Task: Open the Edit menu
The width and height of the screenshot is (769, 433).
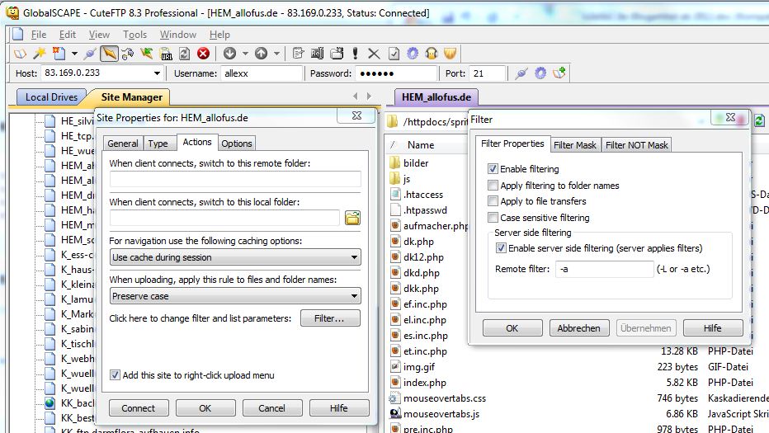Action: click(x=67, y=35)
